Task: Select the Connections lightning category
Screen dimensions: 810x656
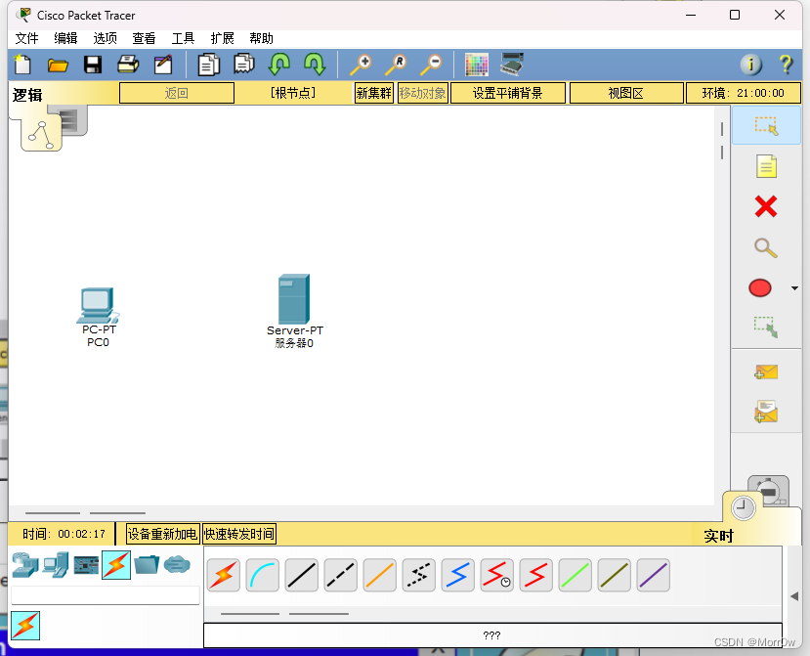Action: pos(116,565)
